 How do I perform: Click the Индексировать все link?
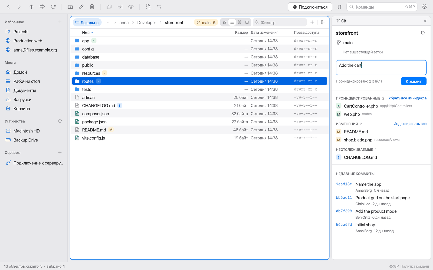[x=410, y=124]
